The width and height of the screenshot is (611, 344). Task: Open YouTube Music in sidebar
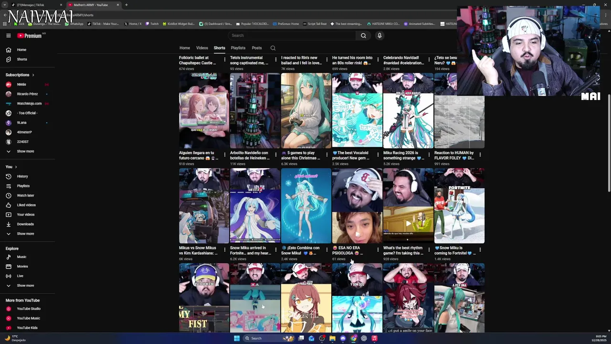click(x=29, y=318)
